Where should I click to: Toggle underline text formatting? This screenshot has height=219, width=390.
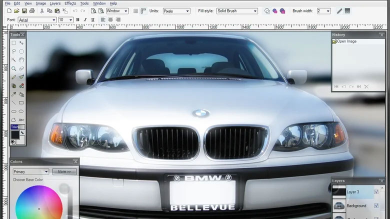[93, 19]
